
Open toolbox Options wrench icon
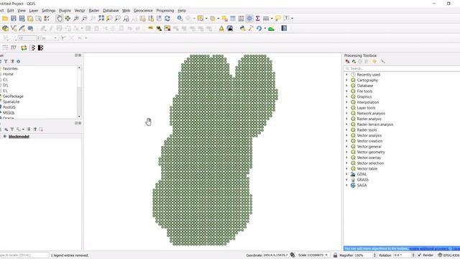382,61
